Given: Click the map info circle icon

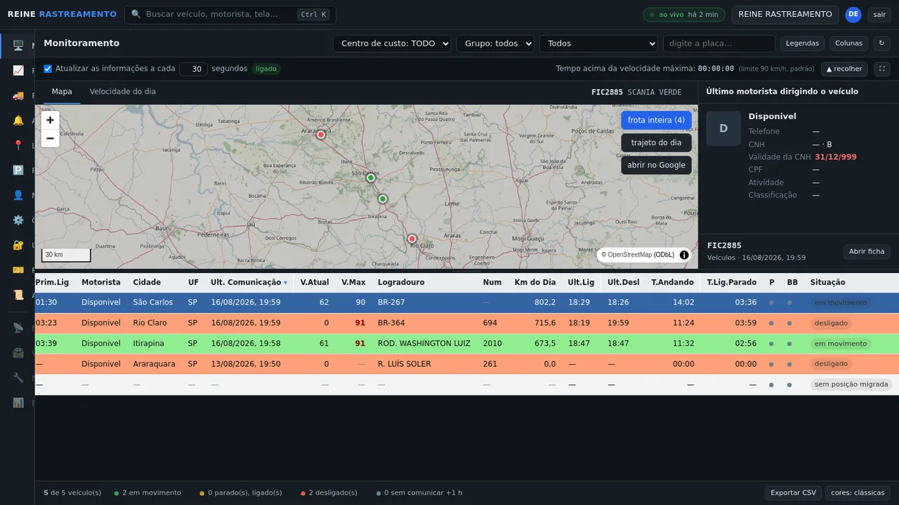Looking at the screenshot, I should [684, 255].
